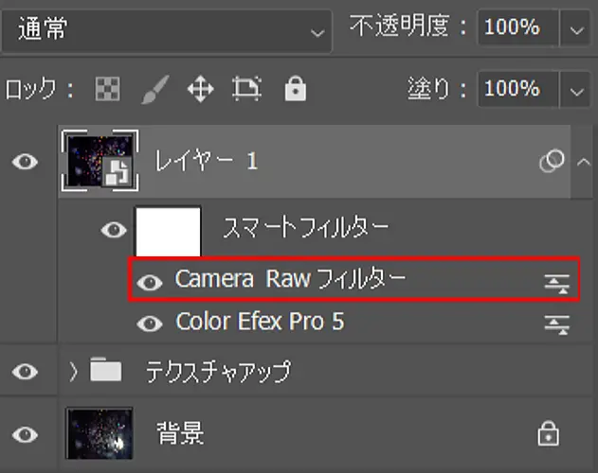The image size is (598, 473).
Task: Hide the Color Efex Pro 5 filter
Action: point(150,324)
